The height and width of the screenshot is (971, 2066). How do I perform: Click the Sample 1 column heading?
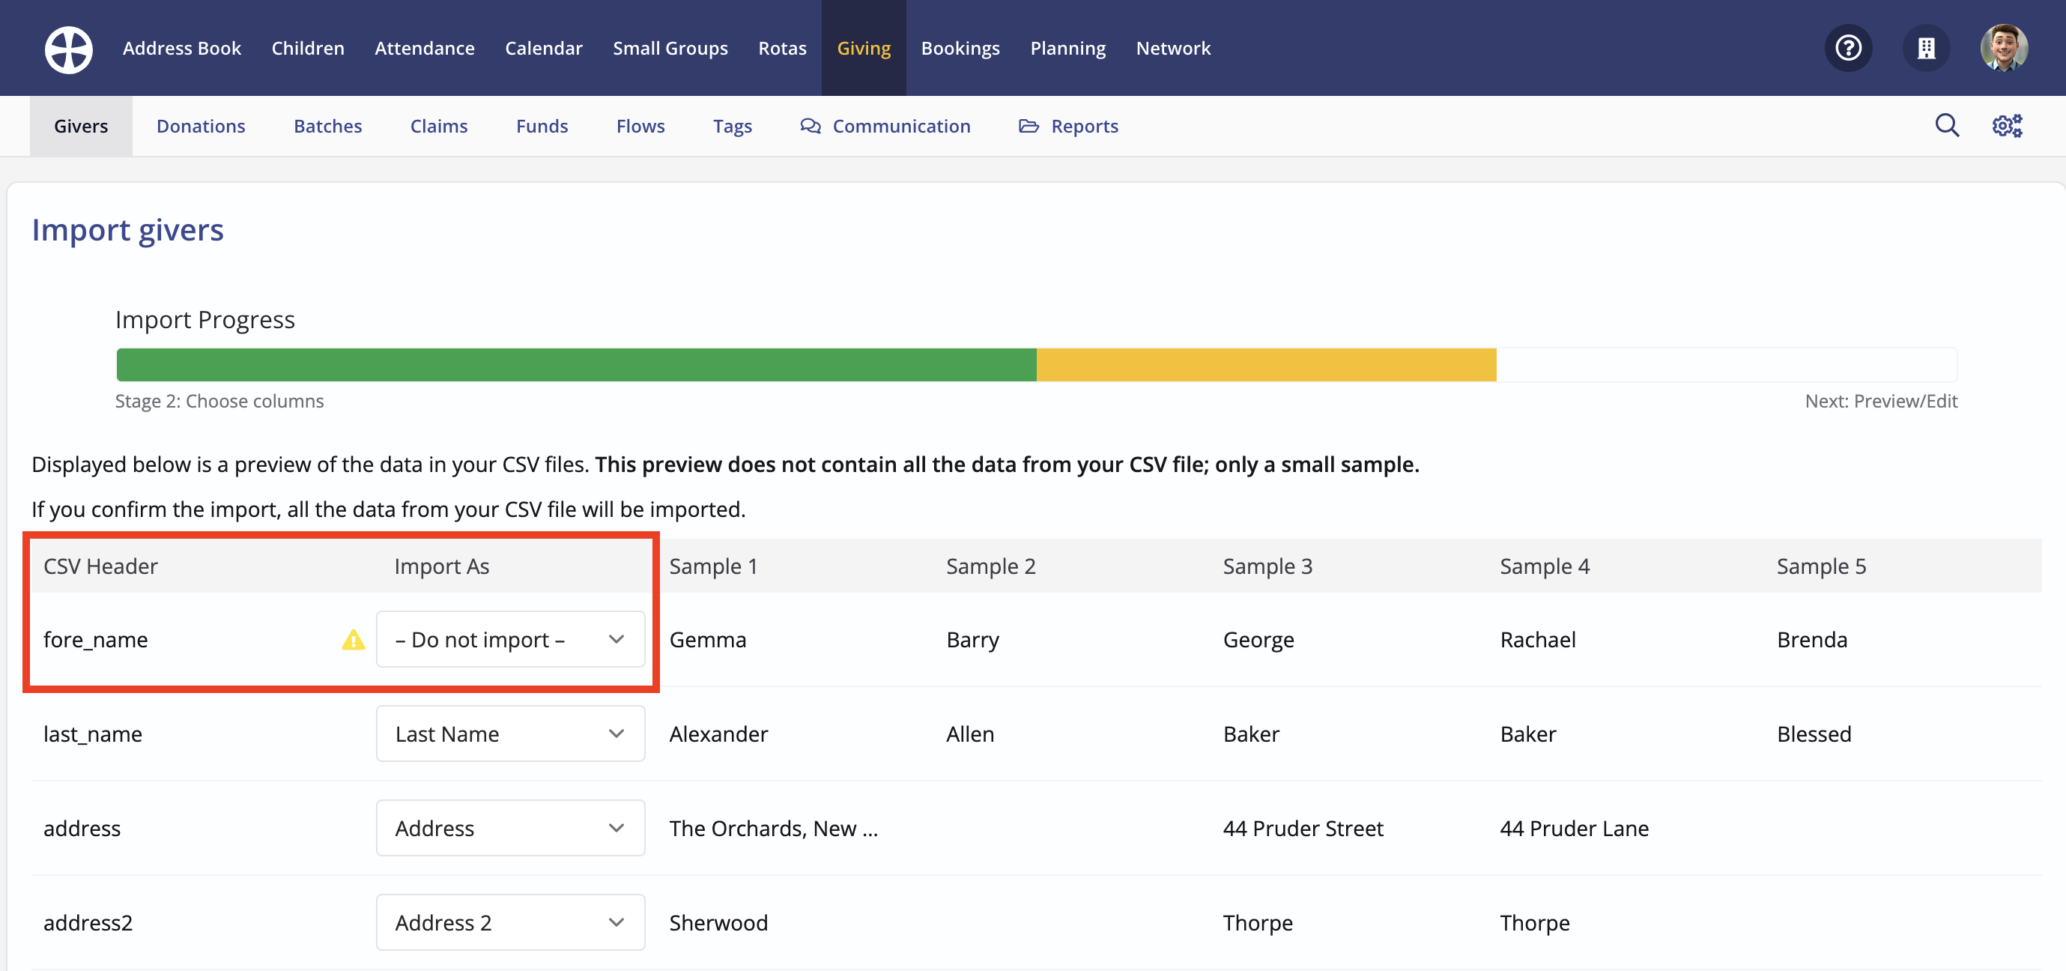[x=713, y=566]
